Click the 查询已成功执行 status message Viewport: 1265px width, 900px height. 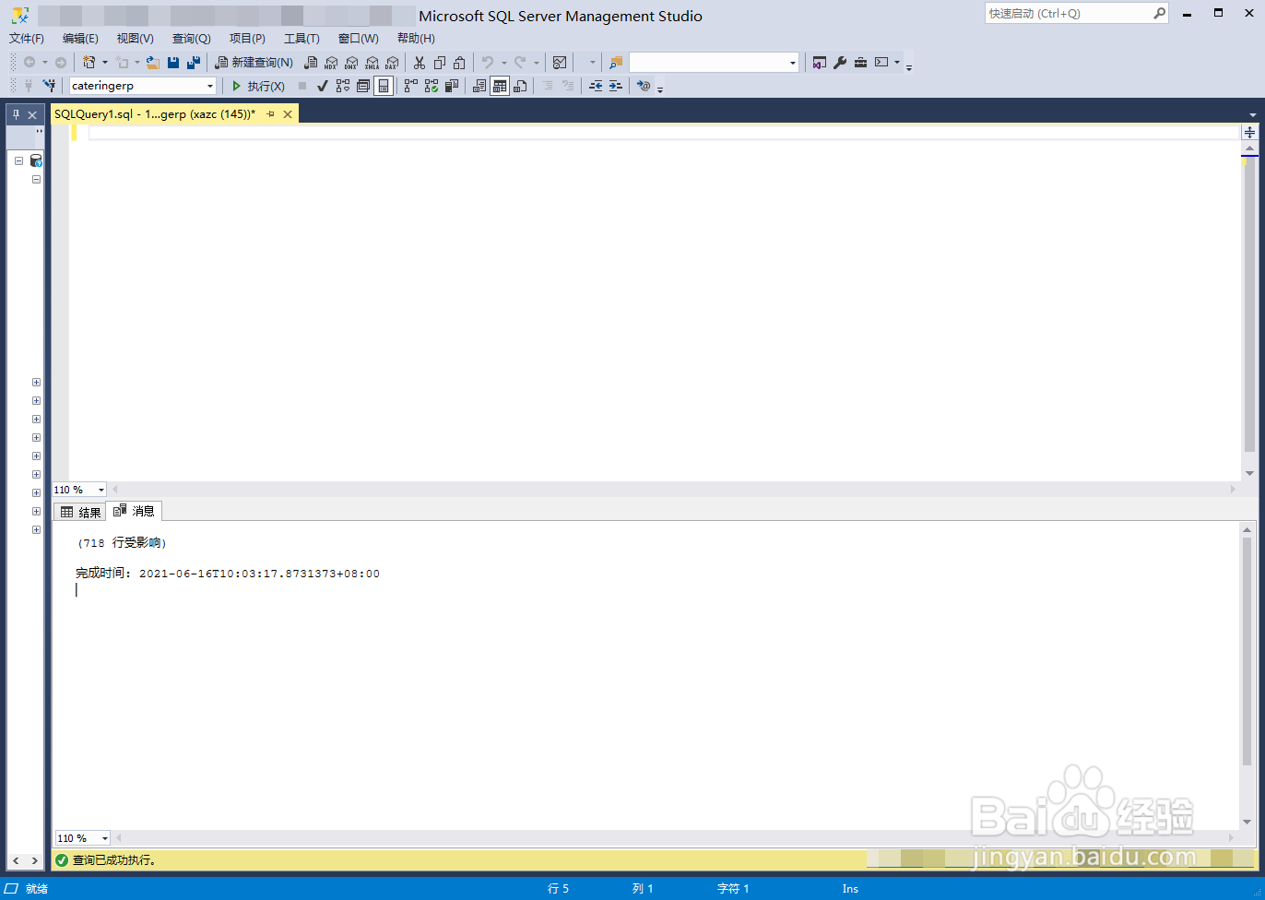coord(114,860)
